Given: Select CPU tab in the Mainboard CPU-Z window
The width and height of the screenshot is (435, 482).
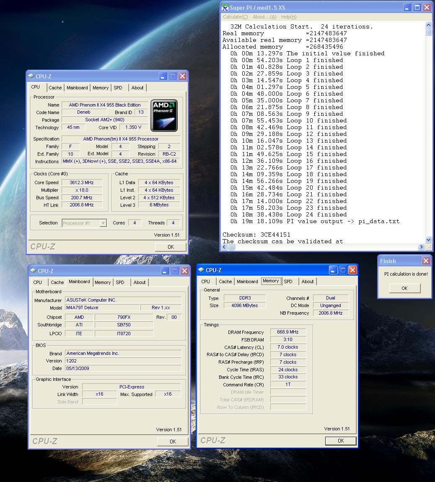Looking at the screenshot, I should point(37,282).
